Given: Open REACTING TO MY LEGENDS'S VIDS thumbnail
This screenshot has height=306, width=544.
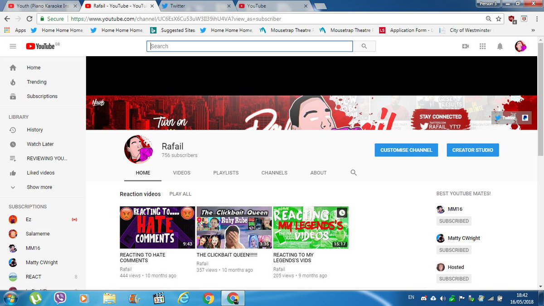Looking at the screenshot, I should tap(311, 228).
